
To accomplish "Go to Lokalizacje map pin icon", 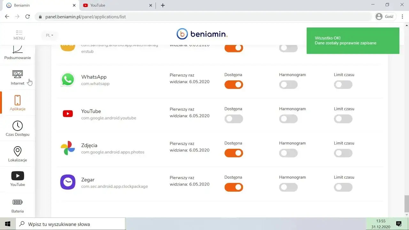I will [x=18, y=151].
